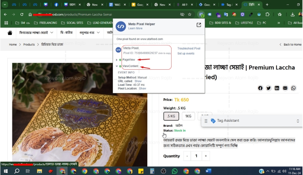Share product via email icon
This screenshot has width=303, height=175.
pos(285,88)
